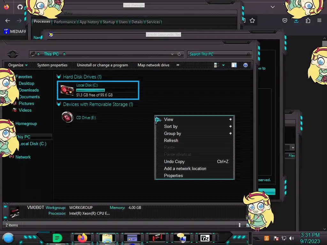This screenshot has width=327, height=245.
Task: Open view options dropdown arrow
Action: 223,65
